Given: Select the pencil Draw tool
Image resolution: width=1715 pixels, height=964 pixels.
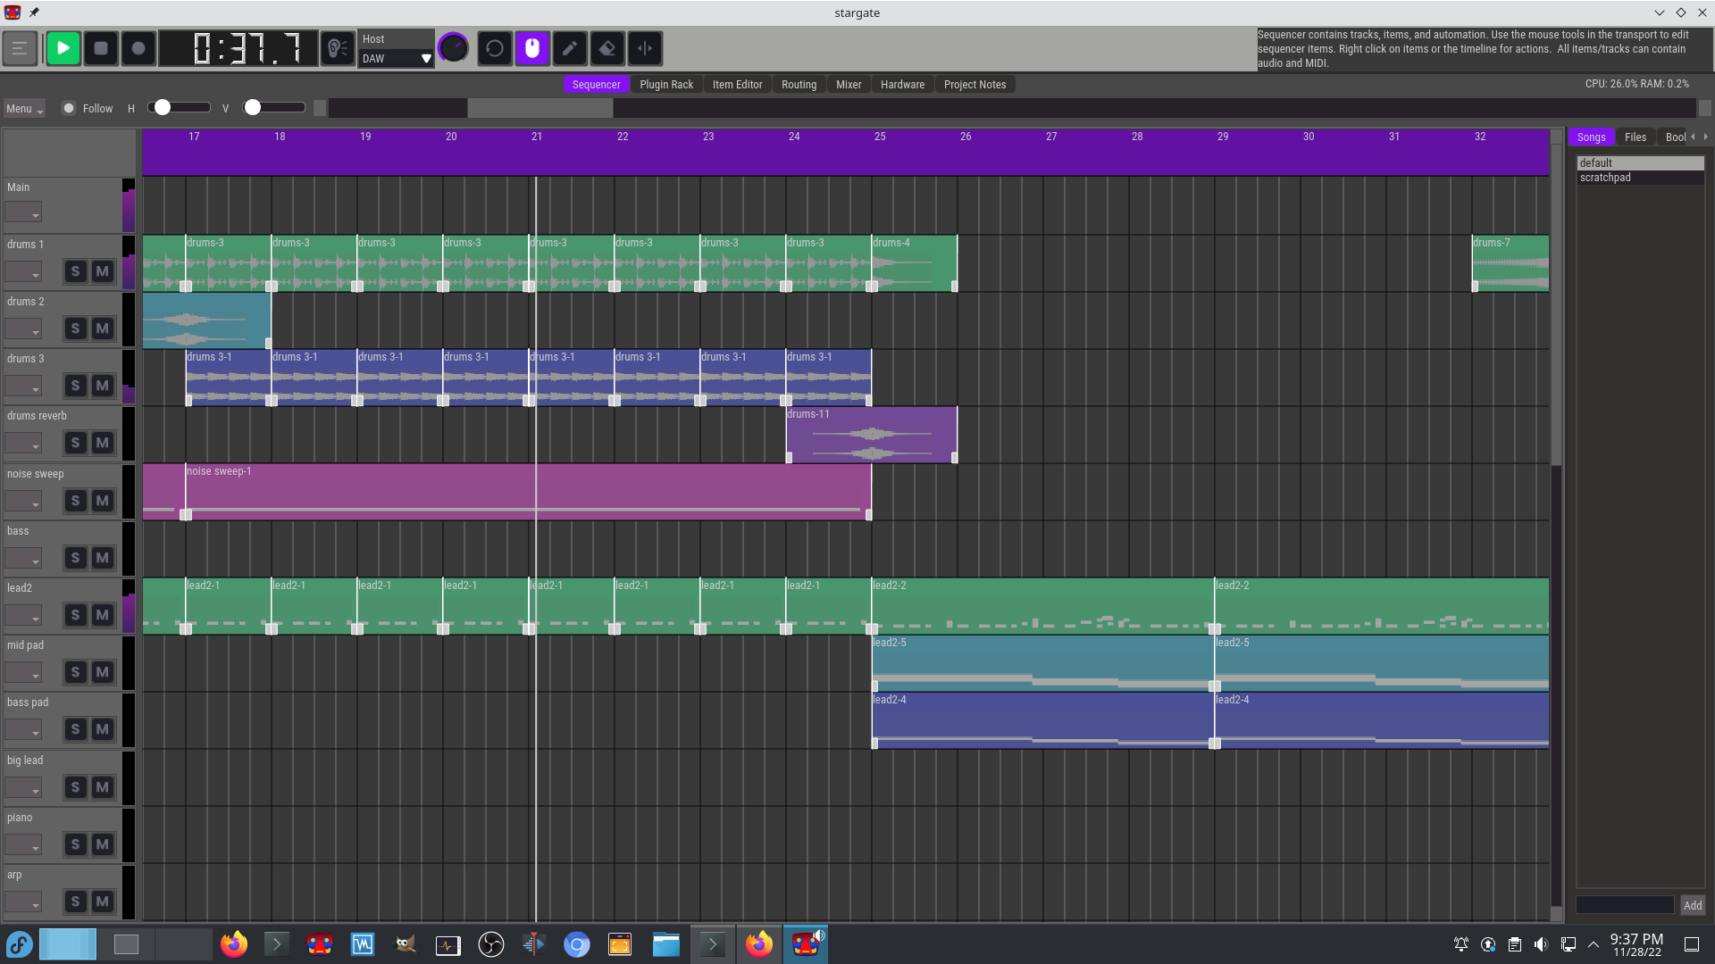Looking at the screenshot, I should (570, 48).
